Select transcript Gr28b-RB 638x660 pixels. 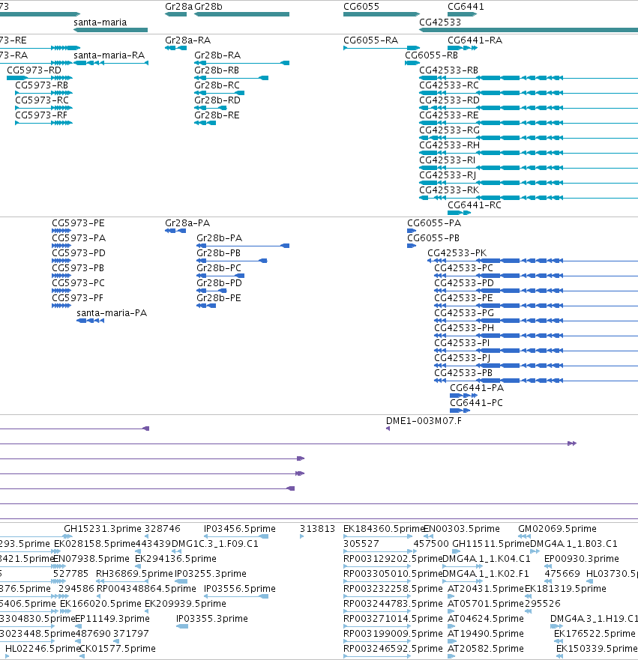231,78
